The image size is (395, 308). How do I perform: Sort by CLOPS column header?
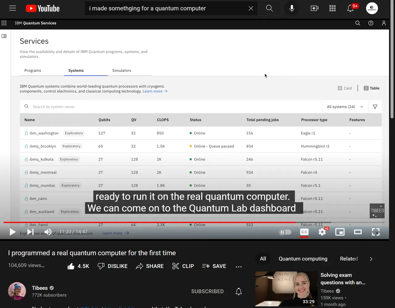click(x=163, y=120)
